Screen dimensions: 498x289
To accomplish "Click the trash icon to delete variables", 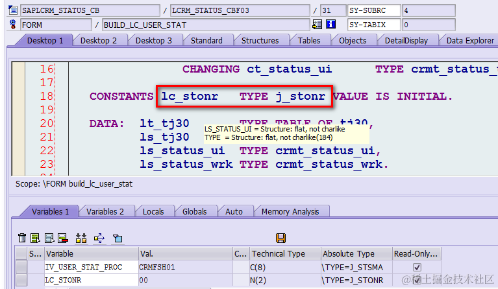I will click(x=22, y=238).
